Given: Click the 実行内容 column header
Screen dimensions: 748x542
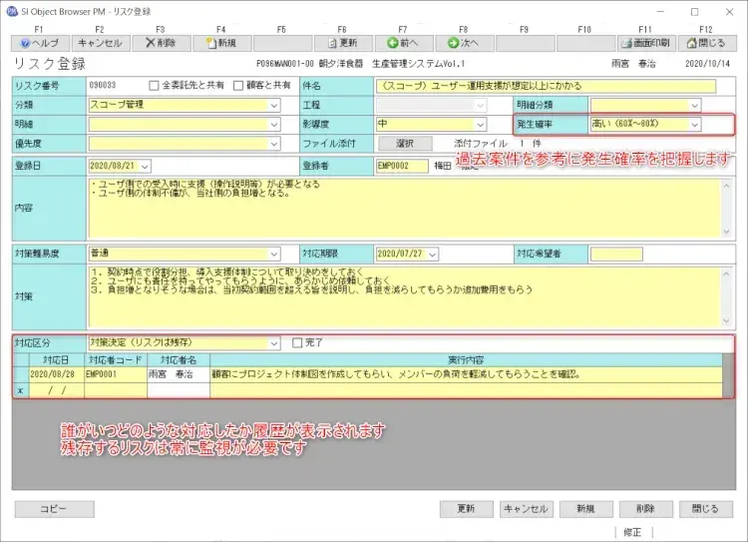Looking at the screenshot, I should tap(466, 360).
